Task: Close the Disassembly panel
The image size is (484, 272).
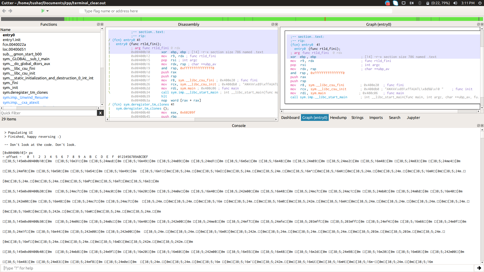Action: 276,24
